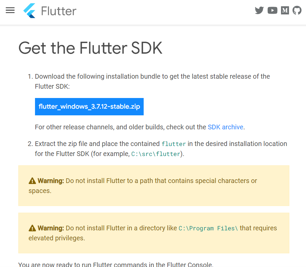The height and width of the screenshot is (267, 306).
Task: Click the flutter code snippet in step 2
Action: pos(174,144)
